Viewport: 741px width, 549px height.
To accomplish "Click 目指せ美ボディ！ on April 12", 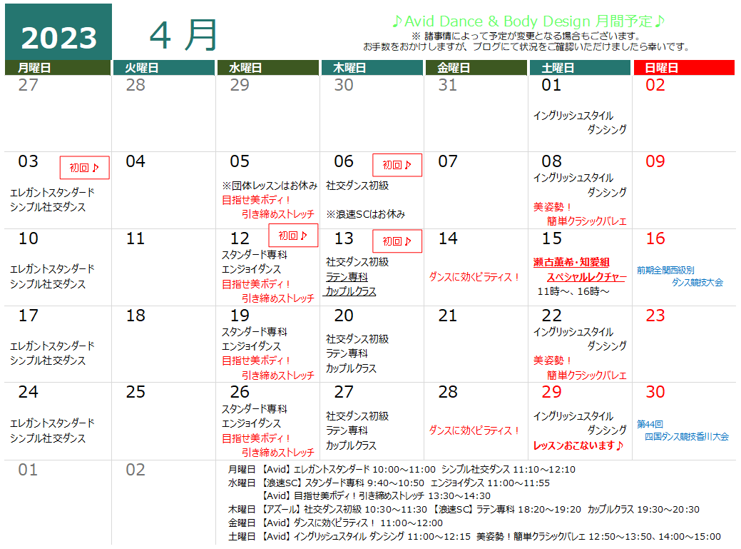I will (255, 284).
